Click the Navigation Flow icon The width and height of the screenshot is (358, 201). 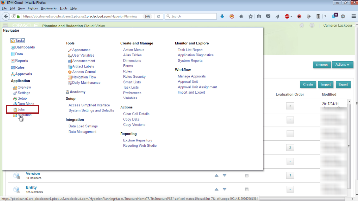pos(70,77)
